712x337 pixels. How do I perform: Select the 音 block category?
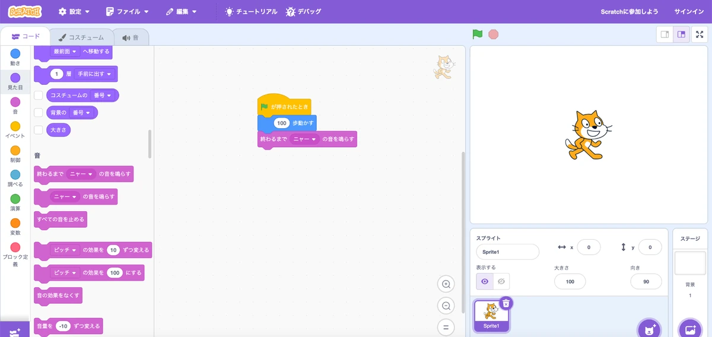tap(15, 106)
